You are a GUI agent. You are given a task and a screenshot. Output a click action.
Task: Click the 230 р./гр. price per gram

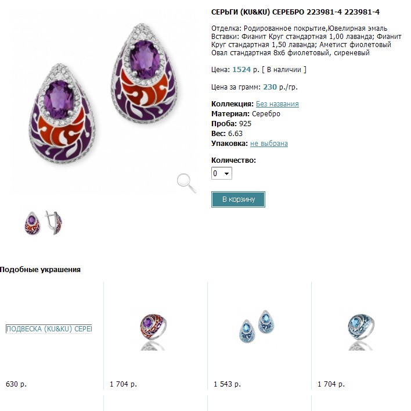tap(280, 87)
